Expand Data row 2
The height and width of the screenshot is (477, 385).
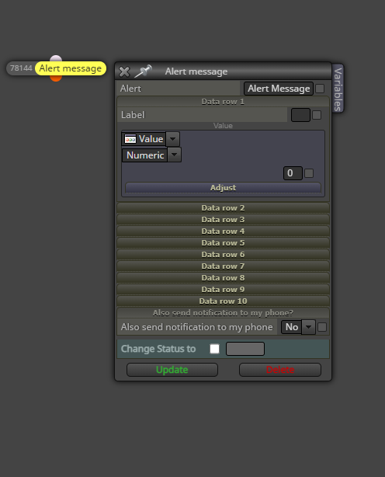223,207
